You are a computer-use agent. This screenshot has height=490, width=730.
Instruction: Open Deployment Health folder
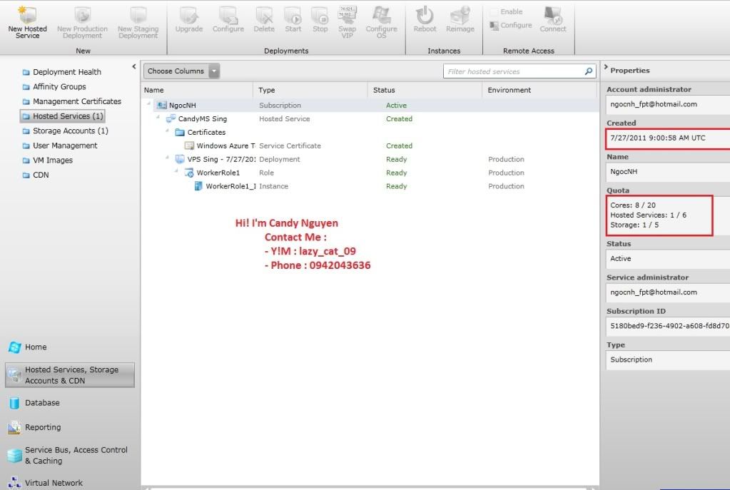(x=62, y=72)
